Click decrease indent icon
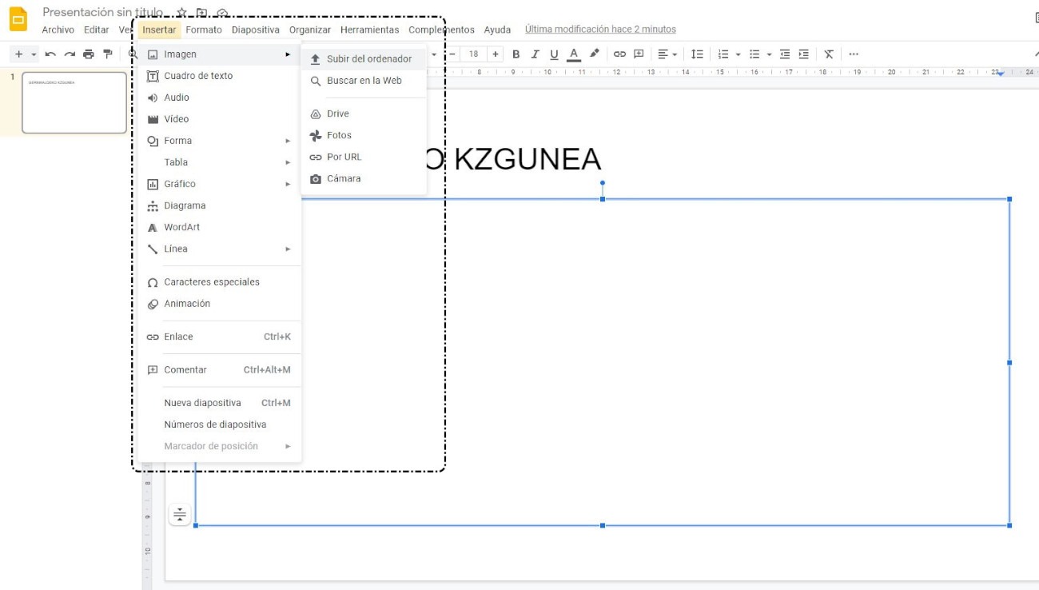 click(x=785, y=54)
